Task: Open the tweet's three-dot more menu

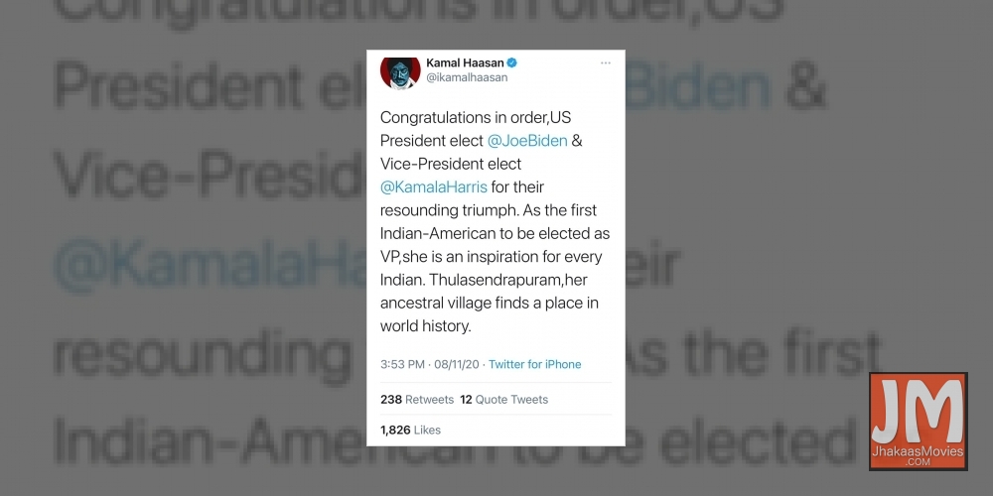Action: [x=606, y=62]
